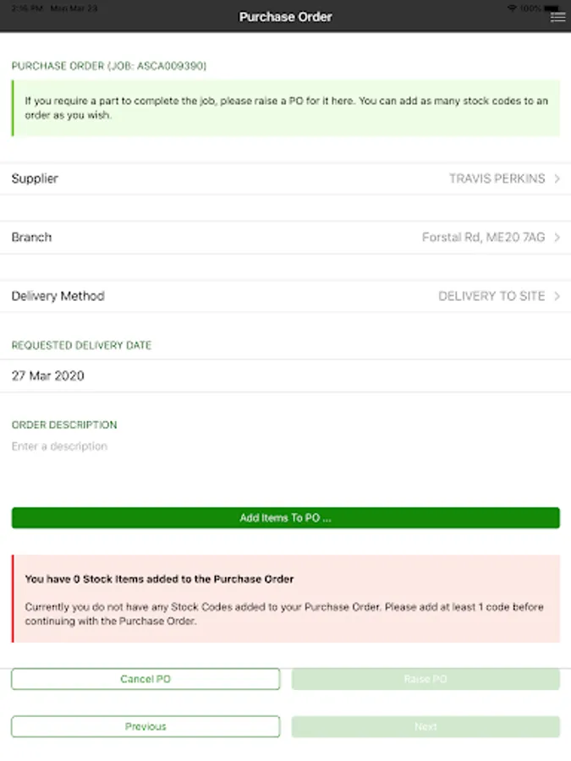The width and height of the screenshot is (571, 761).
Task: Open the hamburger menu icon
Action: click(x=557, y=17)
